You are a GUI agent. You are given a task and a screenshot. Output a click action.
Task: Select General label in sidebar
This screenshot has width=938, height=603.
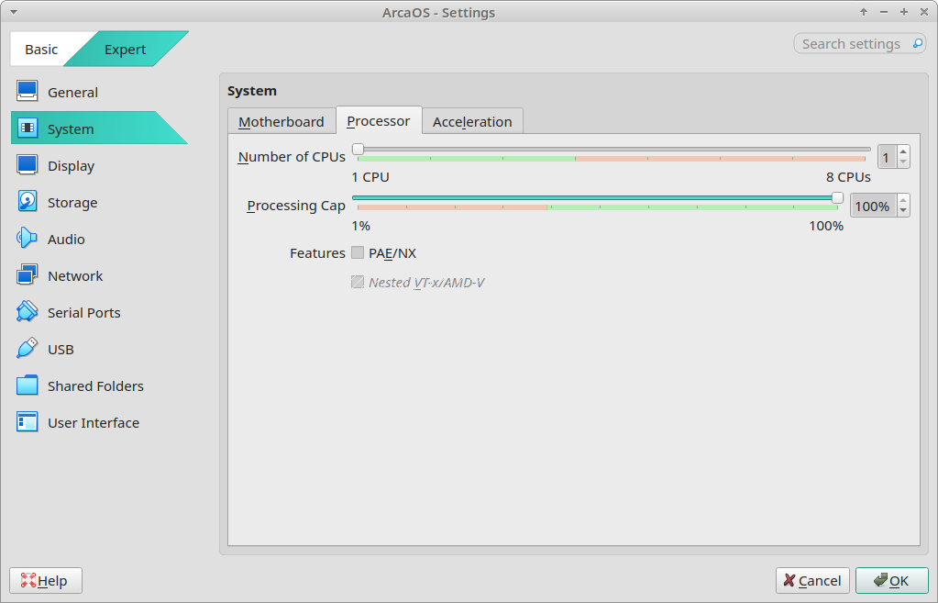73,92
